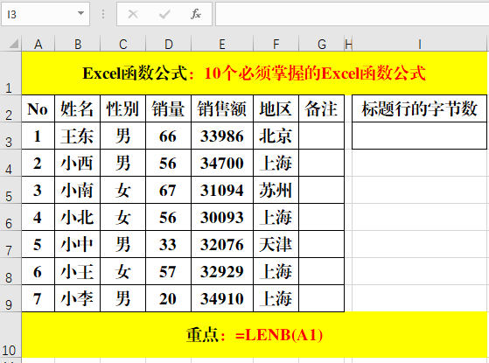Select row 3 header
The height and width of the screenshot is (363, 489).
[10, 136]
